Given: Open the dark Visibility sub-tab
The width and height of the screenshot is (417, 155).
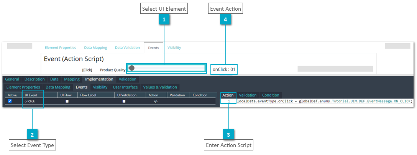Looking at the screenshot, I should tap(100, 87).
